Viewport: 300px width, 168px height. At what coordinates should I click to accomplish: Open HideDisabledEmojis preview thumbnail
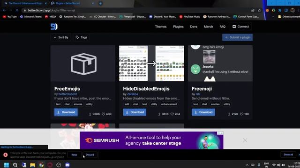[x=151, y=63]
